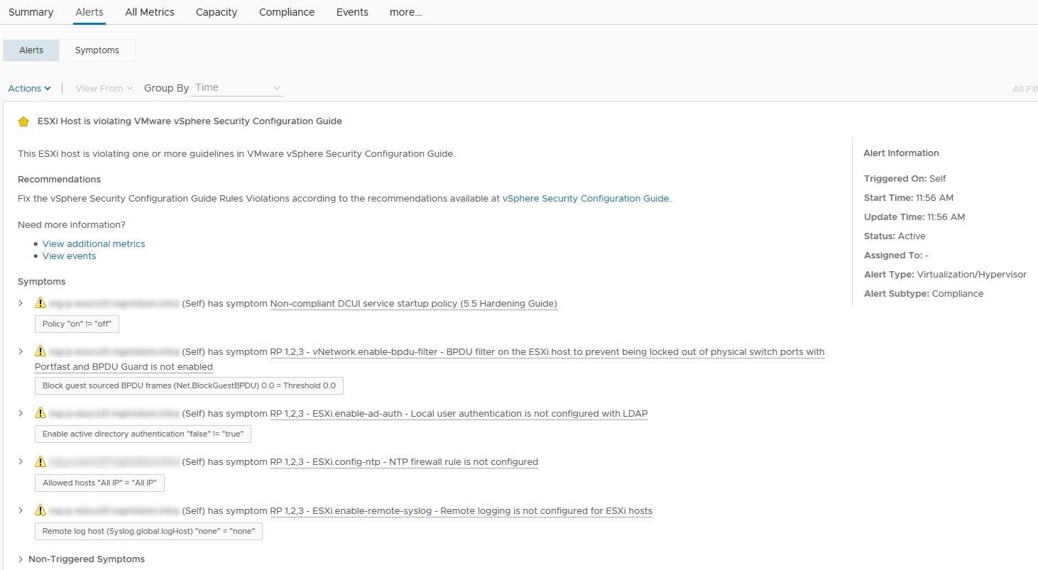Viewport: 1038px width, 570px height.
Task: Click Update Time 11:56 AM
Action: (x=914, y=217)
